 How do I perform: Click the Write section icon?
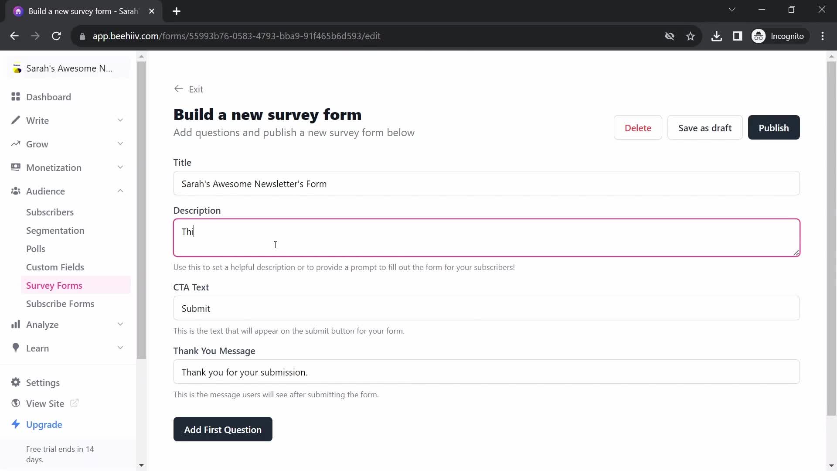[16, 120]
